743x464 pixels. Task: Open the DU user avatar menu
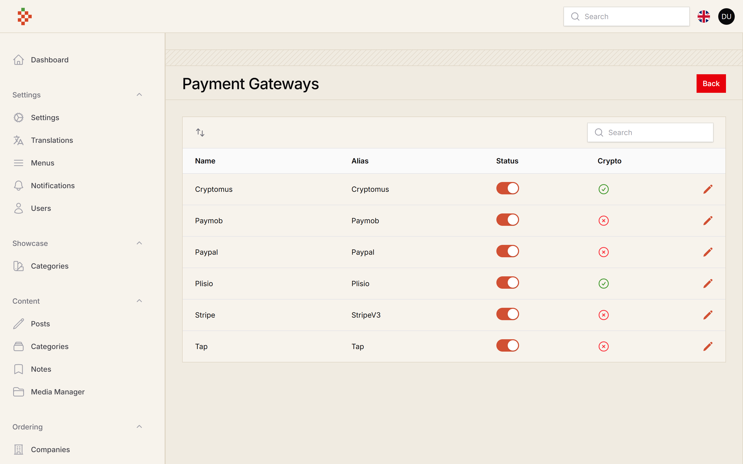(x=726, y=16)
